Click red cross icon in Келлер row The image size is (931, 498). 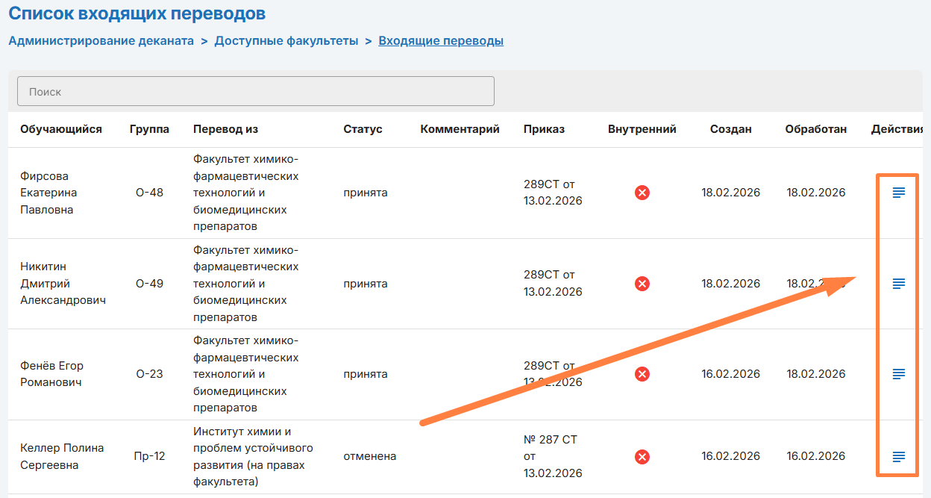pos(642,456)
